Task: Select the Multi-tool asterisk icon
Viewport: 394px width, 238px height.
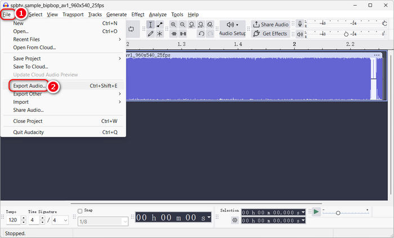Action: tap(159, 34)
